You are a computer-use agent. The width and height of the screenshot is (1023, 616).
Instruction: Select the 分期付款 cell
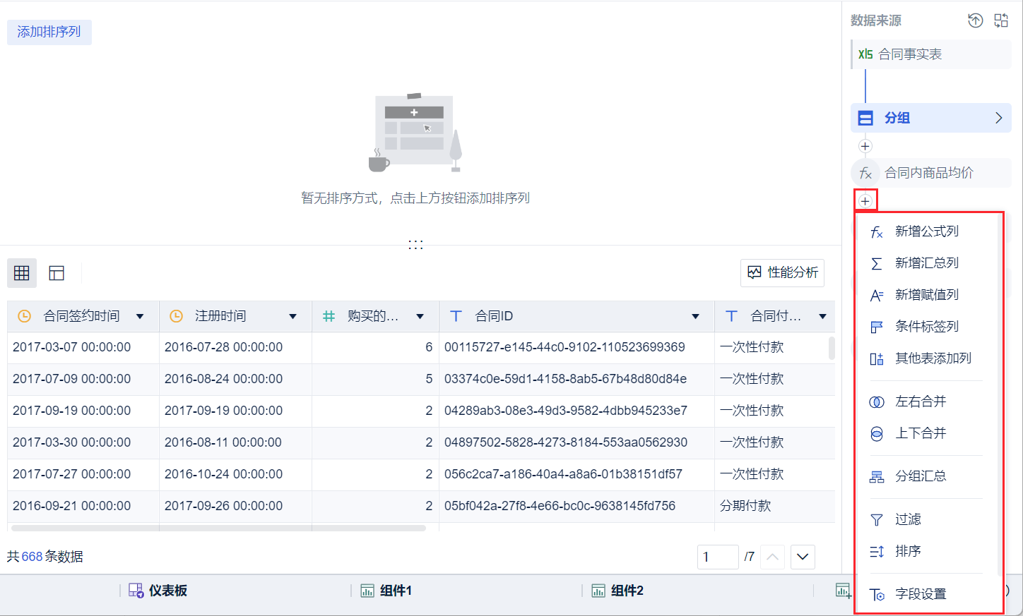point(774,506)
